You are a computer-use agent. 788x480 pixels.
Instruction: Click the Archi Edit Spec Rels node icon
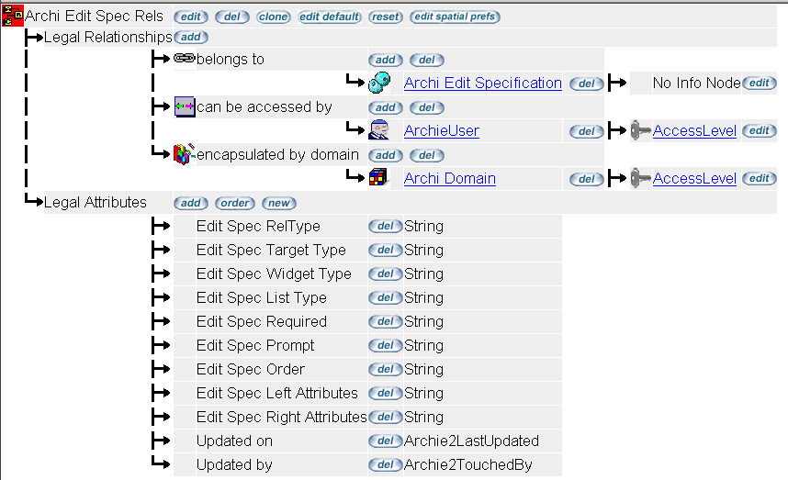(13, 16)
